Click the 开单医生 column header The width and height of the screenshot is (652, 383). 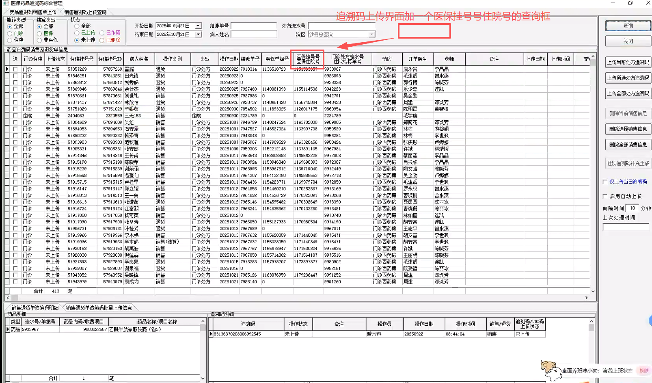(418, 59)
